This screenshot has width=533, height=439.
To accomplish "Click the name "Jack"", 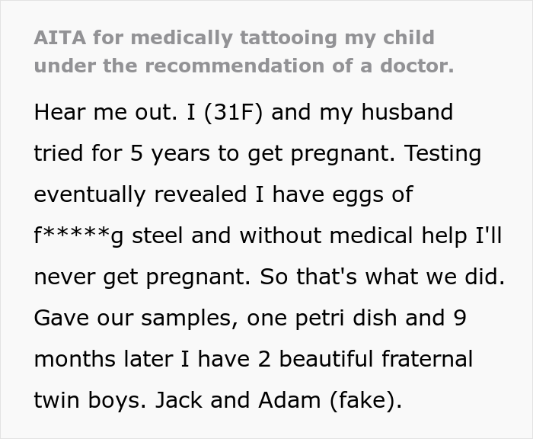I will tap(178, 400).
